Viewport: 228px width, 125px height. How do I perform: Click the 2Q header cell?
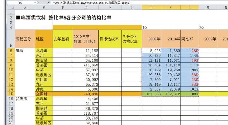[x=213, y=27]
